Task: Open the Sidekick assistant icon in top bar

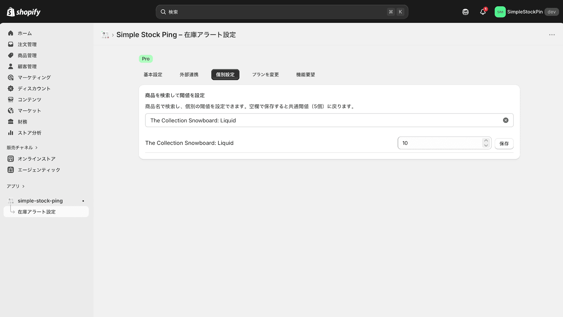Action: click(x=466, y=12)
